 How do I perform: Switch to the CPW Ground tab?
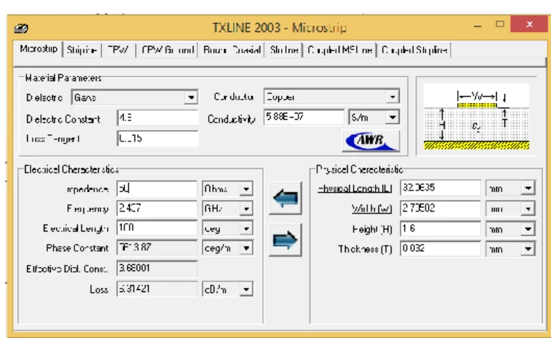tap(167, 50)
